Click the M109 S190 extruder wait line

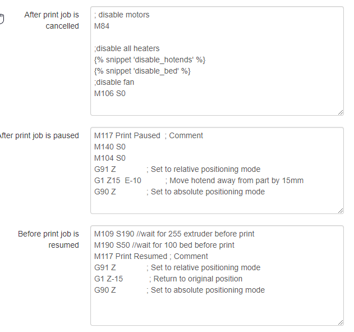[x=174, y=234]
